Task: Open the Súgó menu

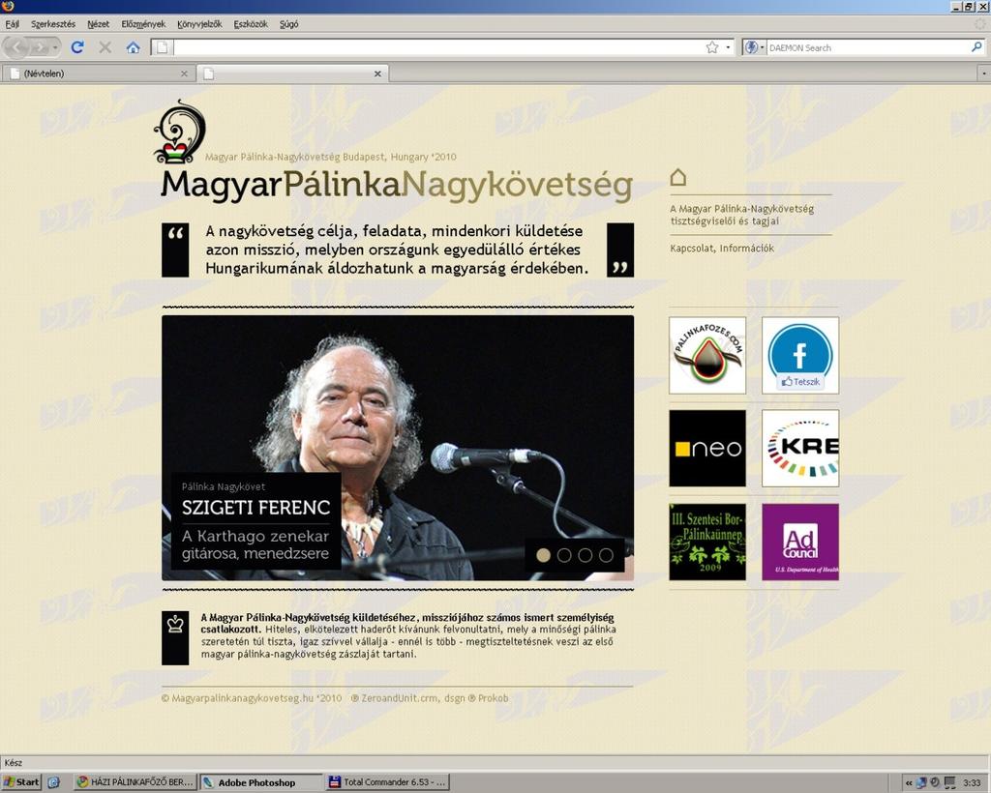Action: [288, 24]
